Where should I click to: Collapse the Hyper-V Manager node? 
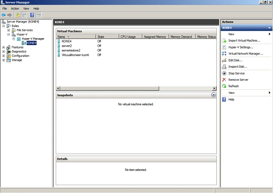click(x=14, y=39)
